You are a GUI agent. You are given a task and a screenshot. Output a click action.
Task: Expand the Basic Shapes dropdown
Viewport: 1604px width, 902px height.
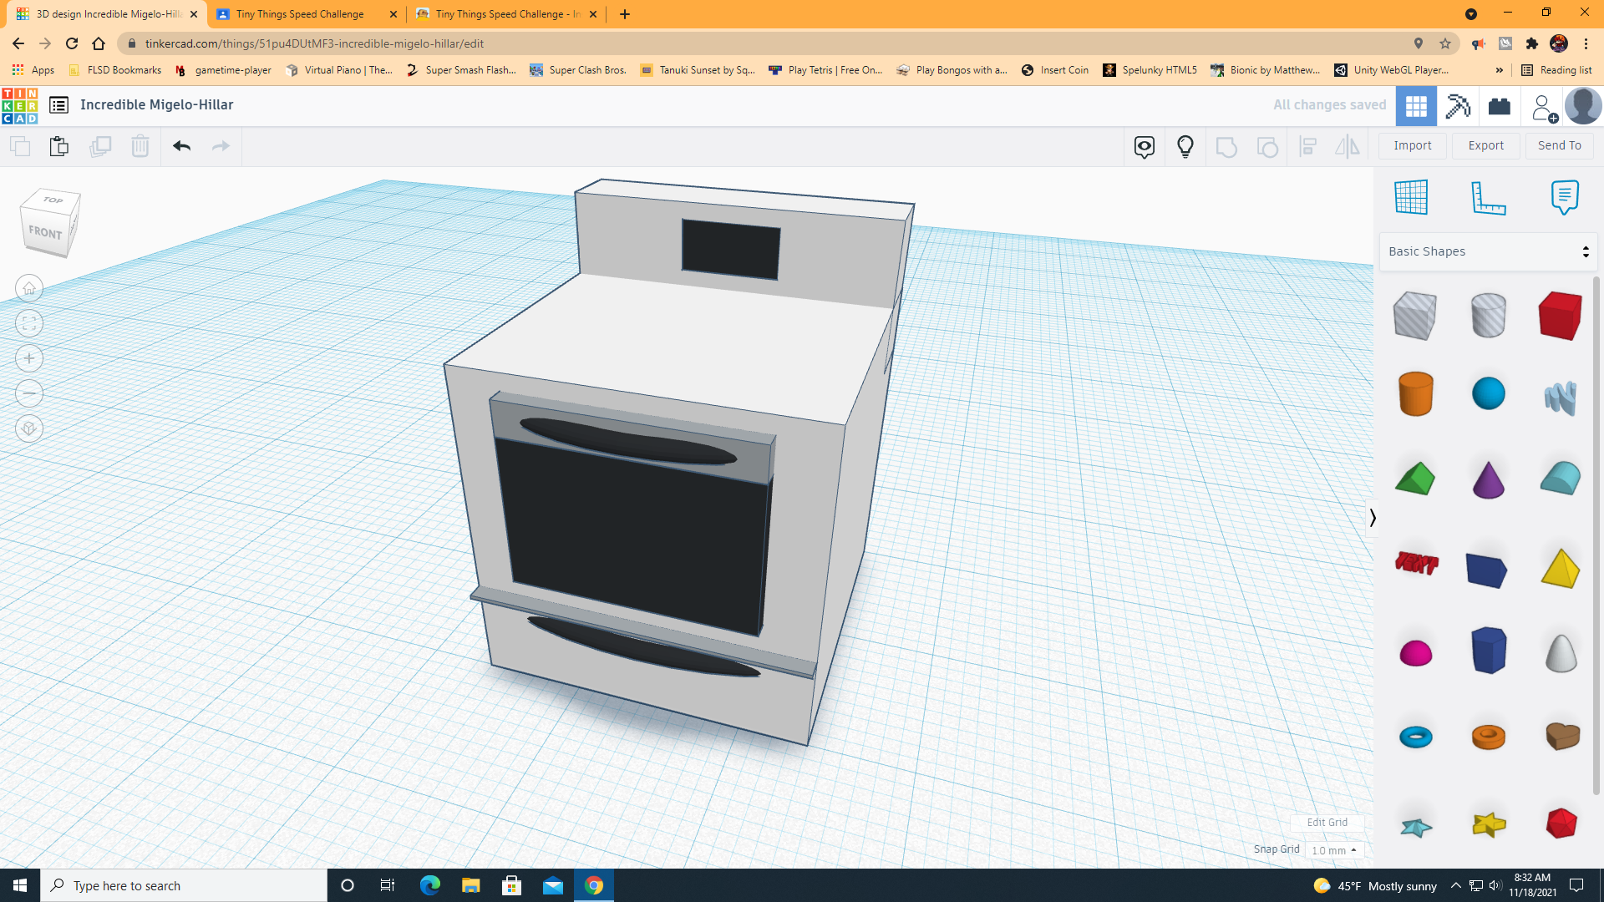(x=1488, y=251)
